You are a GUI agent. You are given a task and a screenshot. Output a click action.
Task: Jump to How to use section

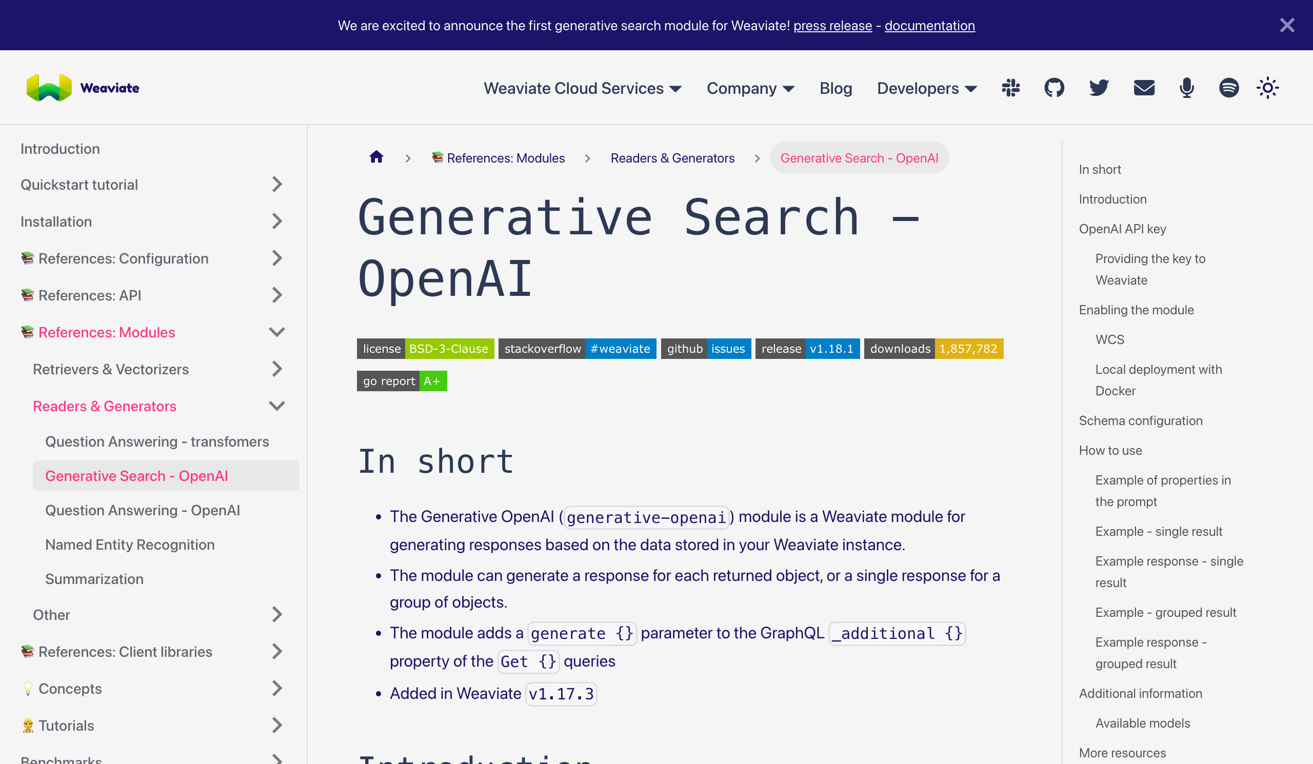pyautogui.click(x=1110, y=451)
